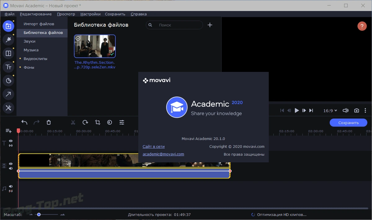Open the Просмотр menu
This screenshot has height=220, width=372.
(66, 14)
